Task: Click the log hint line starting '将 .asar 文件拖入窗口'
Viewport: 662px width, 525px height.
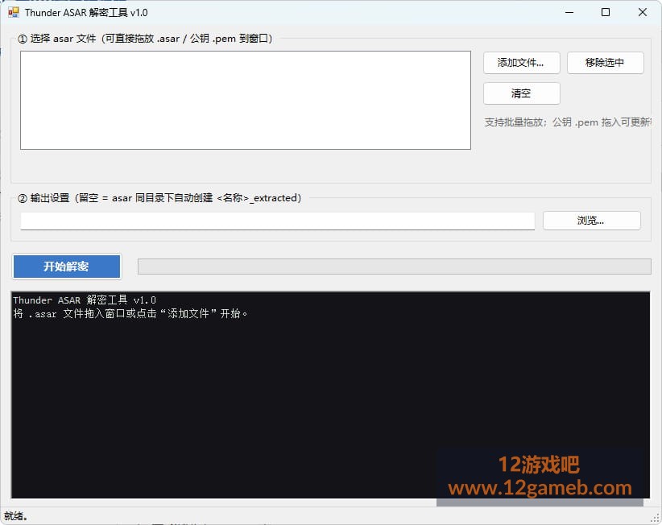Action: coord(130,313)
